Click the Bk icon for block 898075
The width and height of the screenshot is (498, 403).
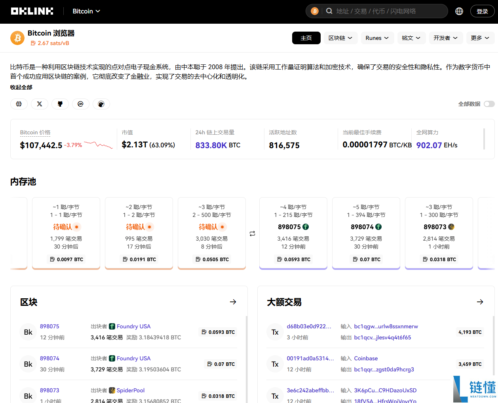point(28,332)
